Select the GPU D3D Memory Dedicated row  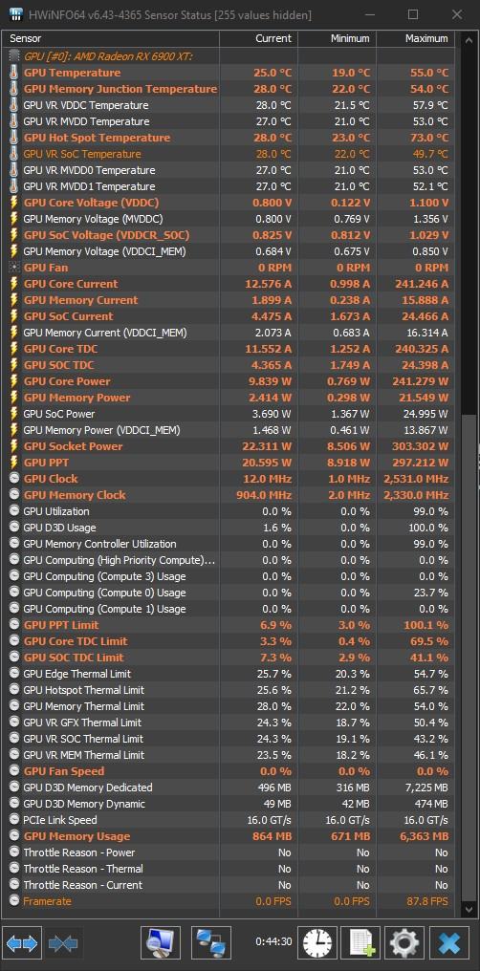coord(229,788)
